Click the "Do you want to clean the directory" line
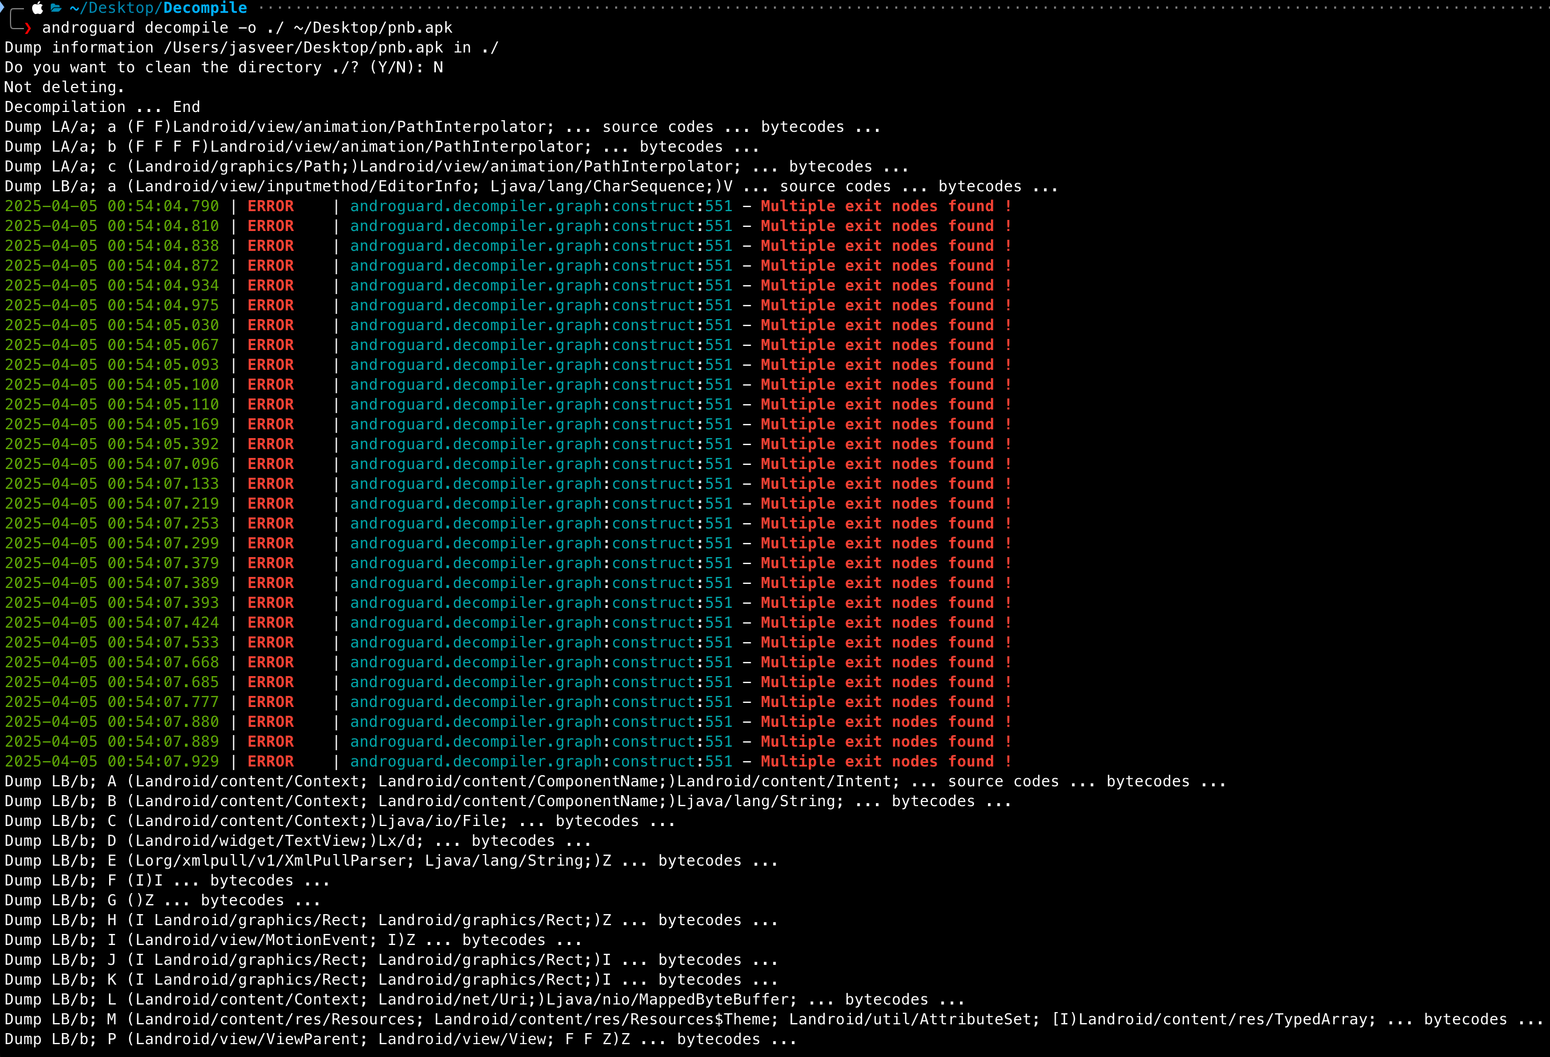 [x=224, y=68]
